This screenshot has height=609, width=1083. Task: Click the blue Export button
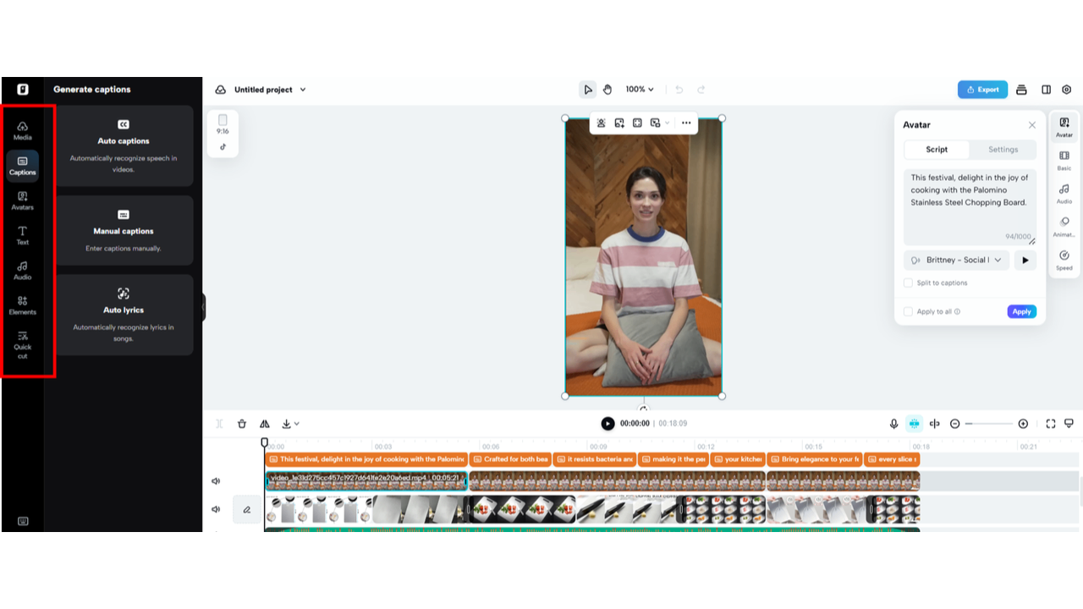[982, 89]
